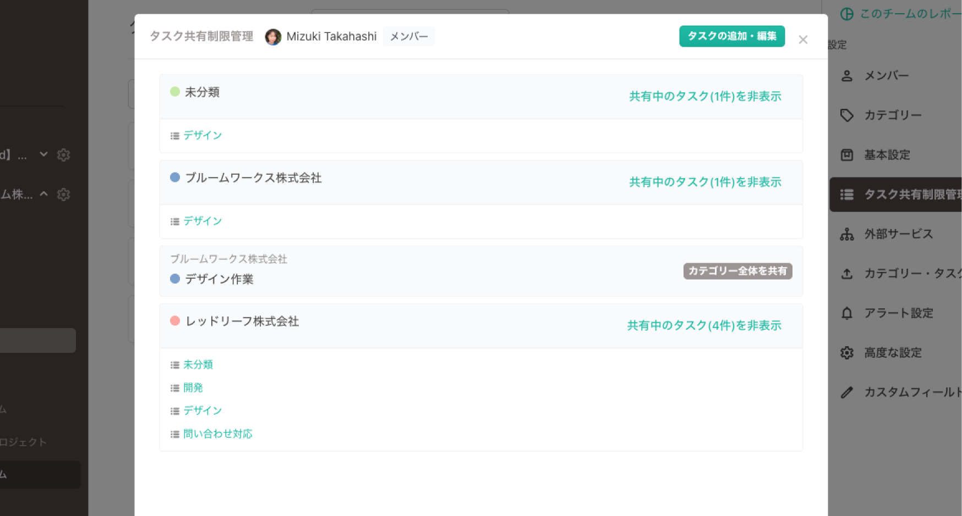Click the pencil icon for カスタムフィールド
This screenshot has width=962, height=516.
(x=846, y=392)
